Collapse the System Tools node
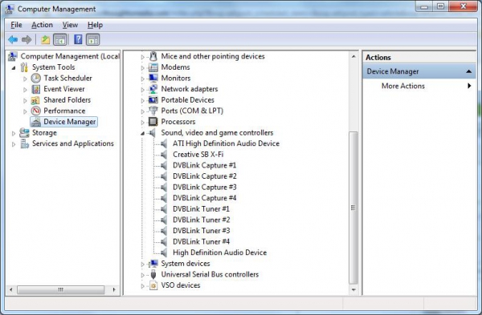The height and width of the screenshot is (315, 482). 14,68
